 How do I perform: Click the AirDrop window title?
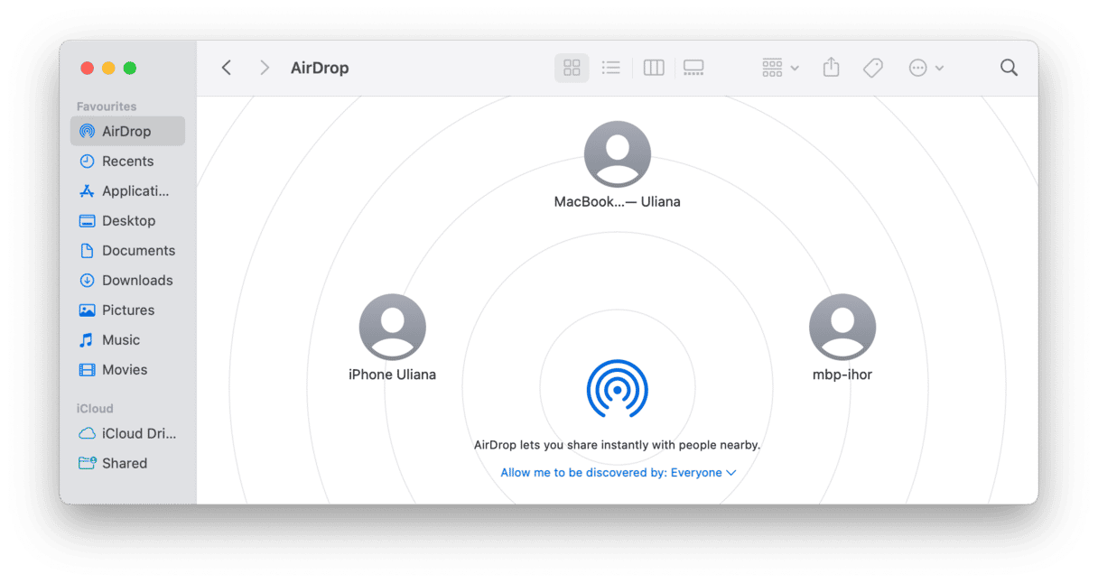point(320,68)
